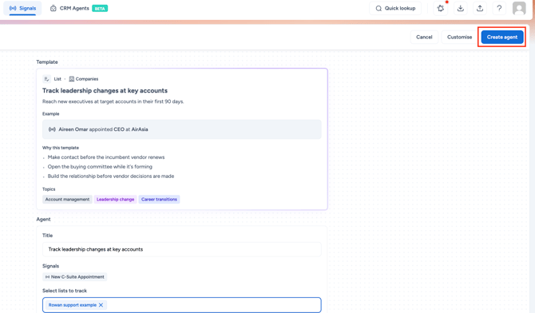
Task: Select the Career transitions topic tag
Action: tap(159, 200)
